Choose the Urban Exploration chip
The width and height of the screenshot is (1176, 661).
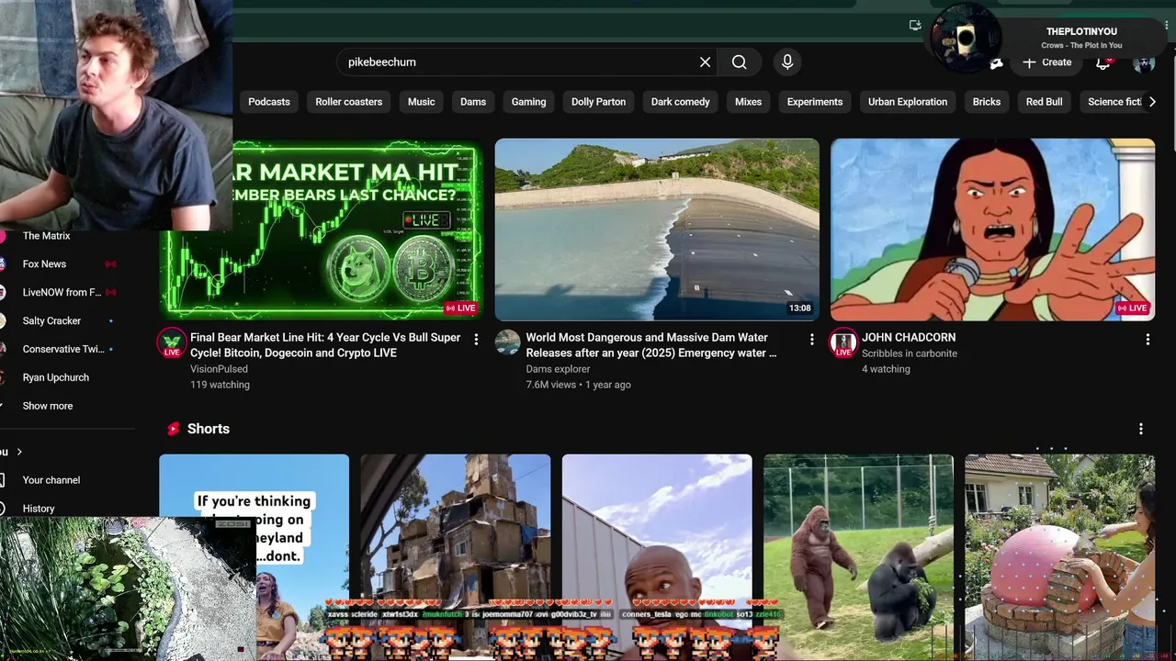click(908, 102)
